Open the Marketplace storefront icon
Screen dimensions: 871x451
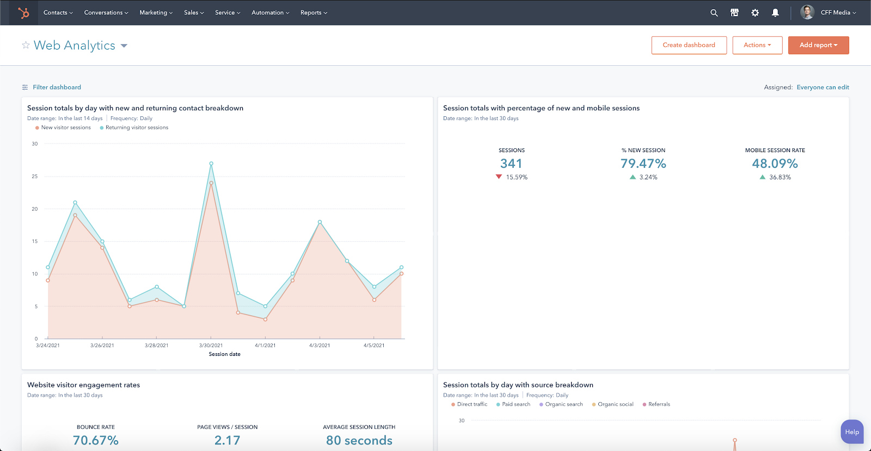tap(734, 12)
